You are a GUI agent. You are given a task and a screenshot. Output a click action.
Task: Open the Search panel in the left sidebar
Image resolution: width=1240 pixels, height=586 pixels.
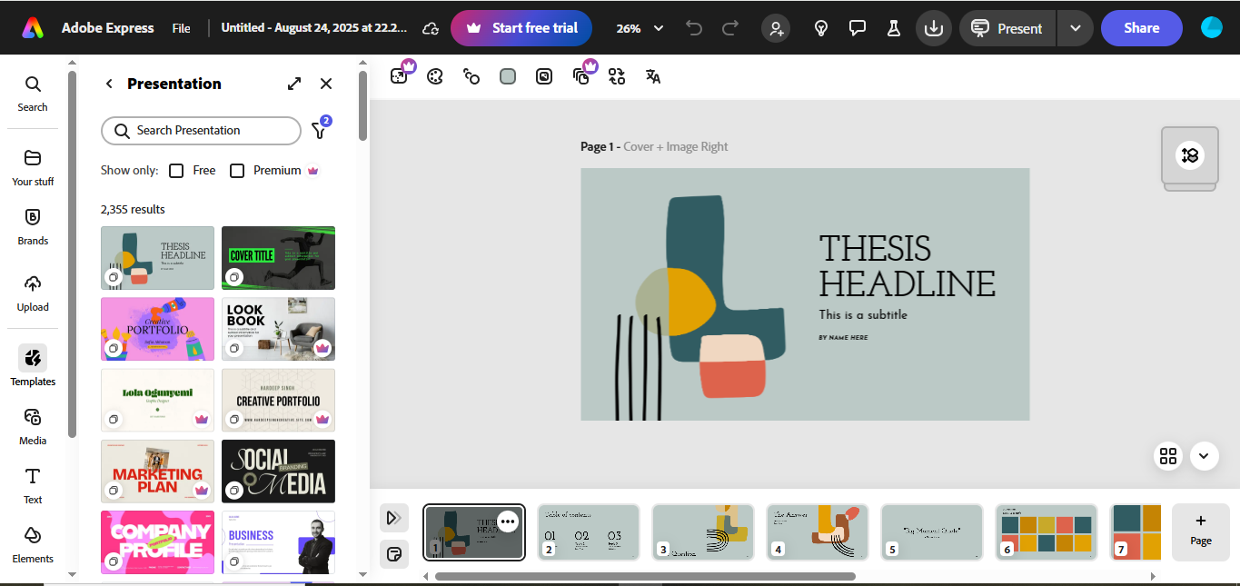coord(33,94)
